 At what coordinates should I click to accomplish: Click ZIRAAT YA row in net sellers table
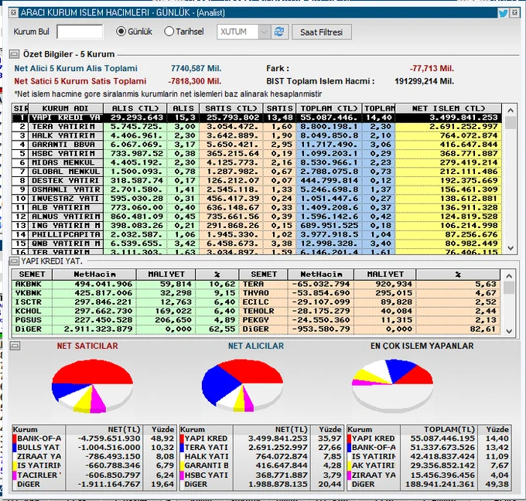pos(94,456)
